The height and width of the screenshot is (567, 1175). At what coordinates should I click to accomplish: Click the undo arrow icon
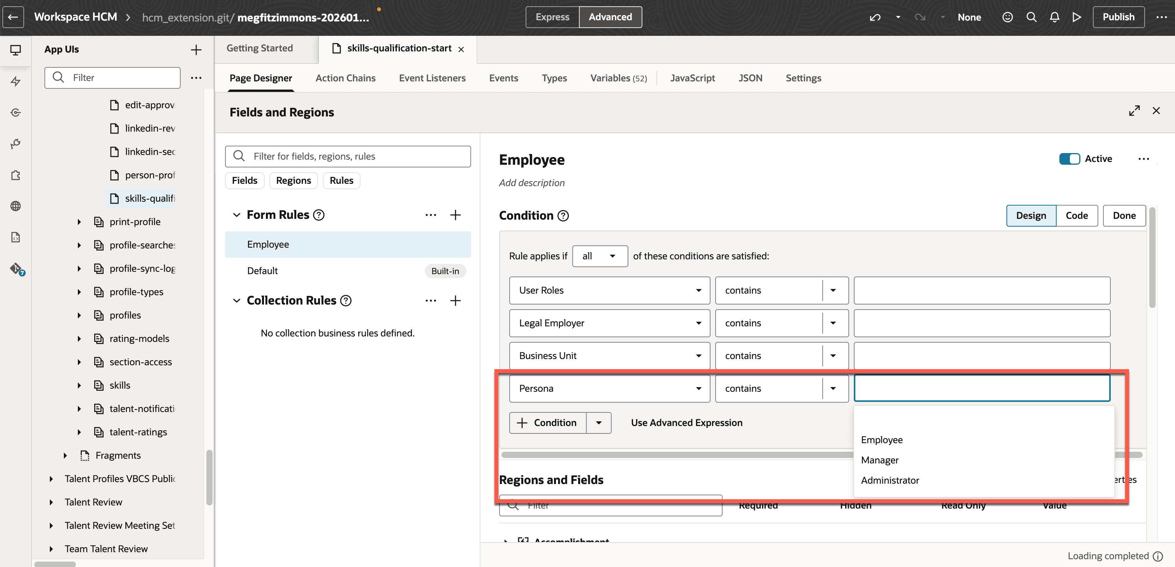coord(874,18)
